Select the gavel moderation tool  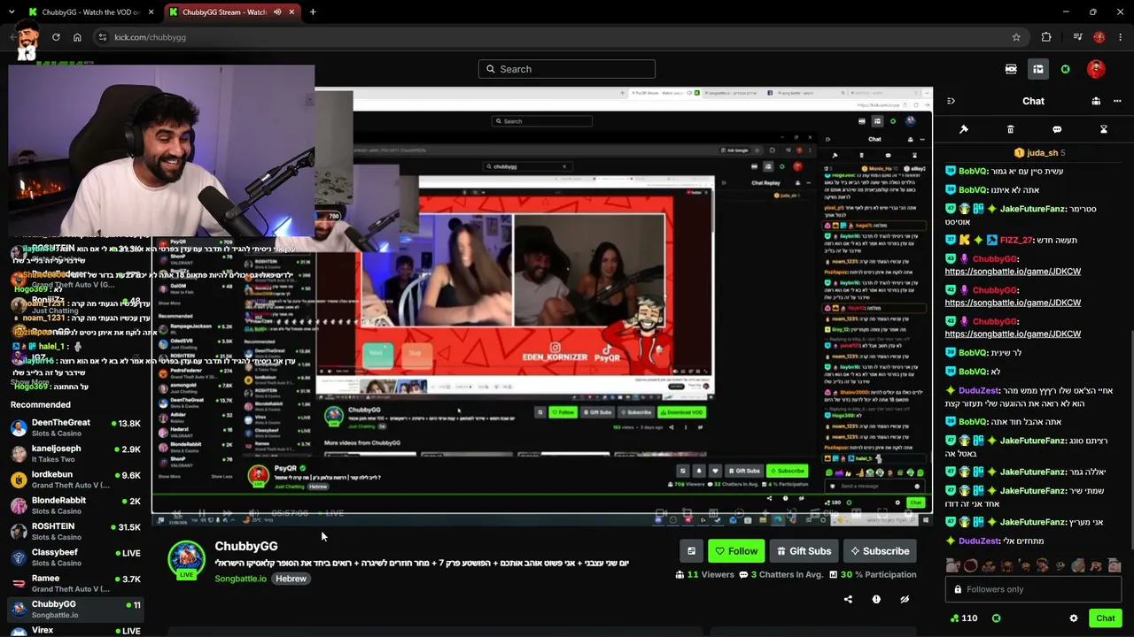click(x=964, y=129)
